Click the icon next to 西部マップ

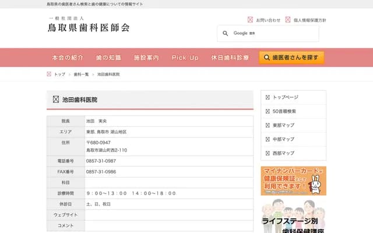pos(268,153)
